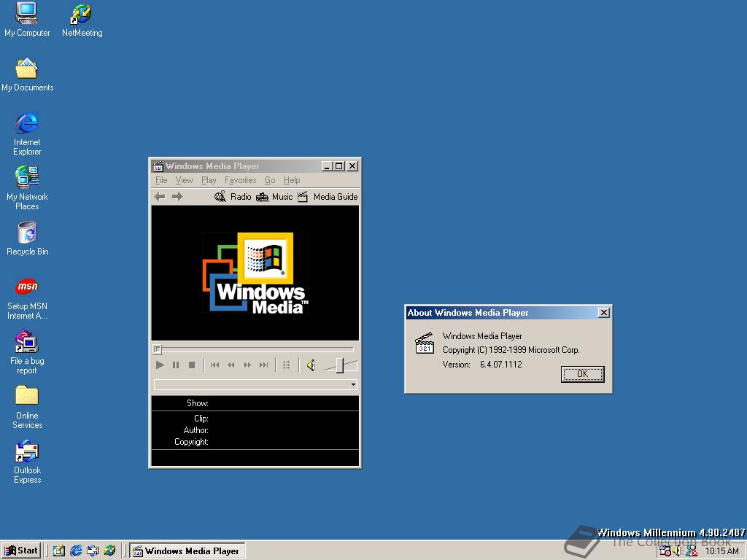Open the Go menu
Screen dimensions: 747x560
tap(270, 180)
